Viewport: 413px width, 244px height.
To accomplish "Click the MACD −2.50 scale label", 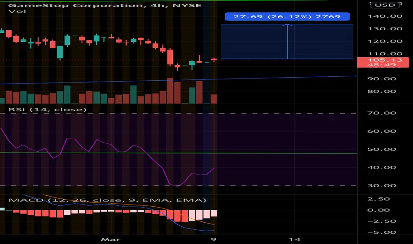I will tap(382, 221).
